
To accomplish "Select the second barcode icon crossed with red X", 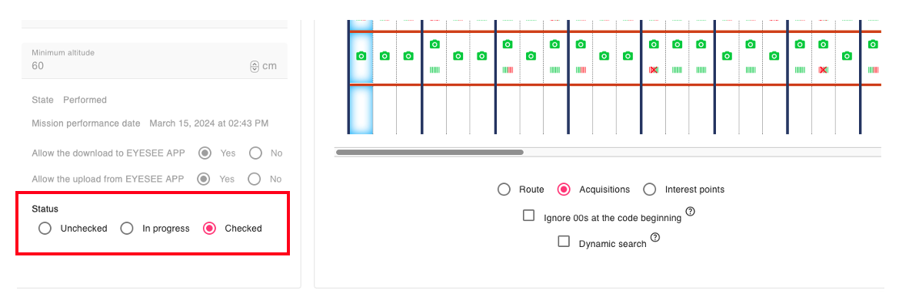I will click(824, 70).
